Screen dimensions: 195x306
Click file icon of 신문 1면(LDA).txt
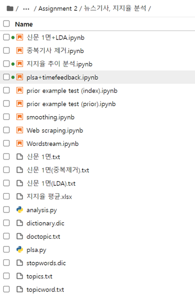click(x=19, y=183)
